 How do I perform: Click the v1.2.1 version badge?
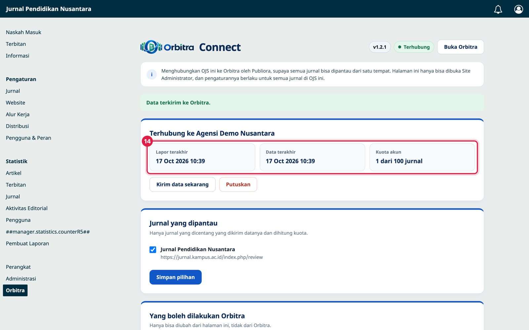(380, 47)
